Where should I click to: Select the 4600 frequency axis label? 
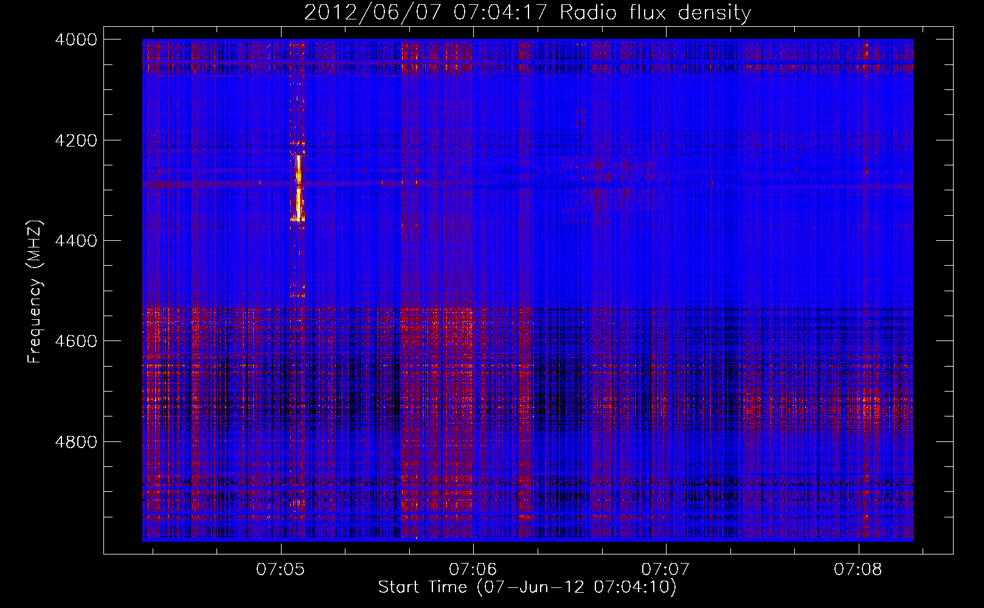click(x=76, y=341)
